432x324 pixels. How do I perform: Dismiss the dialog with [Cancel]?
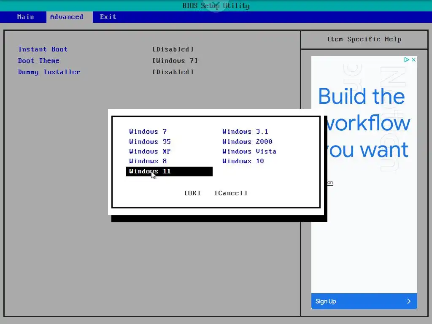pos(231,193)
